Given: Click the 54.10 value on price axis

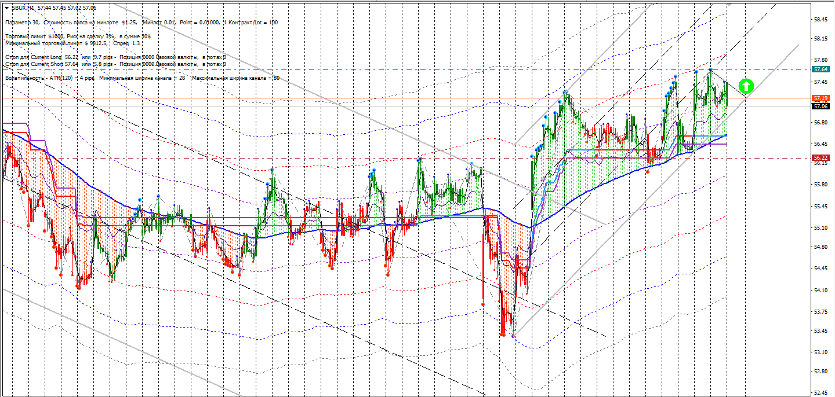Looking at the screenshot, I should (820, 290).
